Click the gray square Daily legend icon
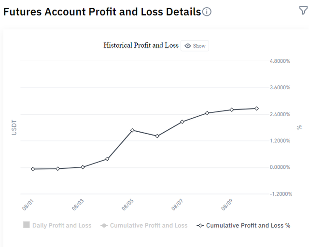309x247 pixels. click(x=27, y=225)
